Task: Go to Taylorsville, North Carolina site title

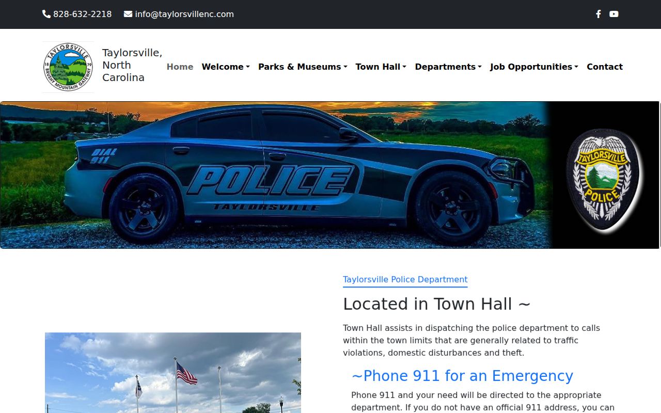Action: coord(132,65)
